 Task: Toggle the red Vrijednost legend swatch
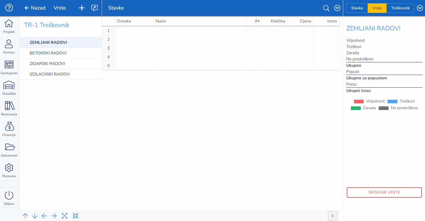tap(359, 101)
